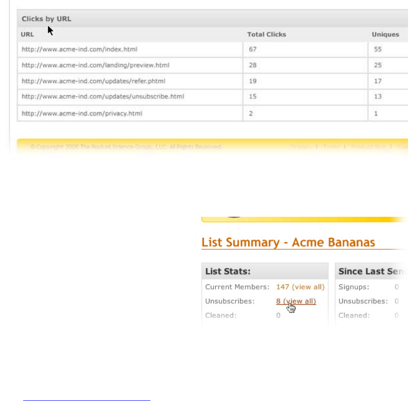Click Unsubscribes label in Since Last Send

(363, 301)
